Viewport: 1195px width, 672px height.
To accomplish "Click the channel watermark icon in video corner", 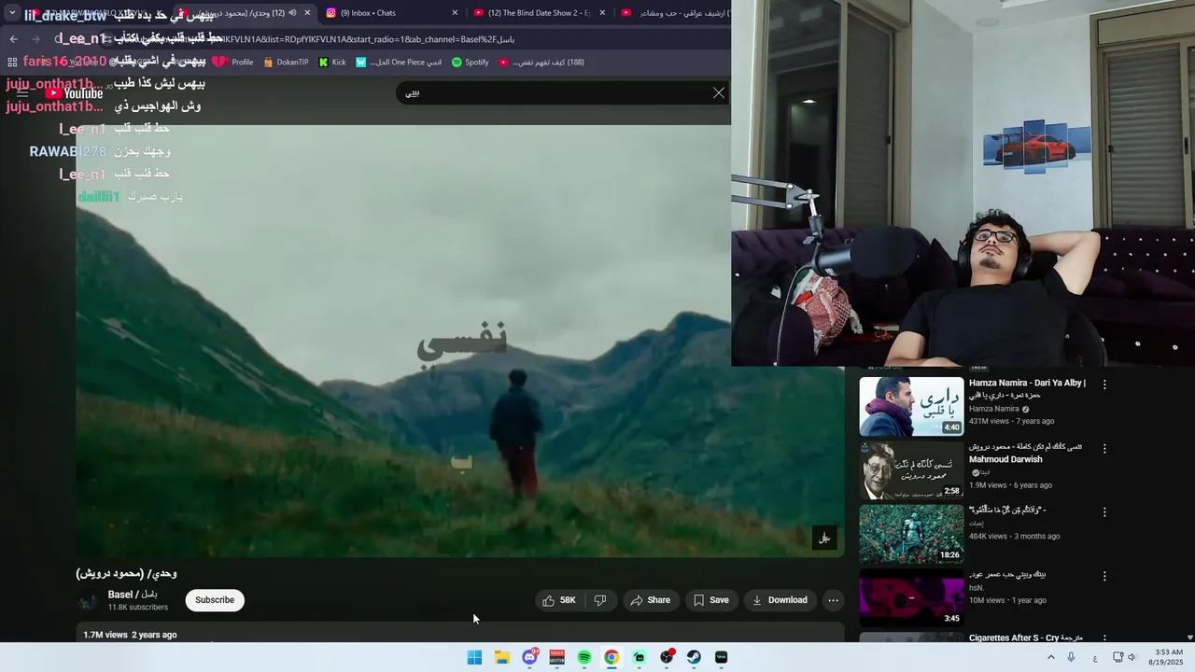I will click(x=824, y=538).
